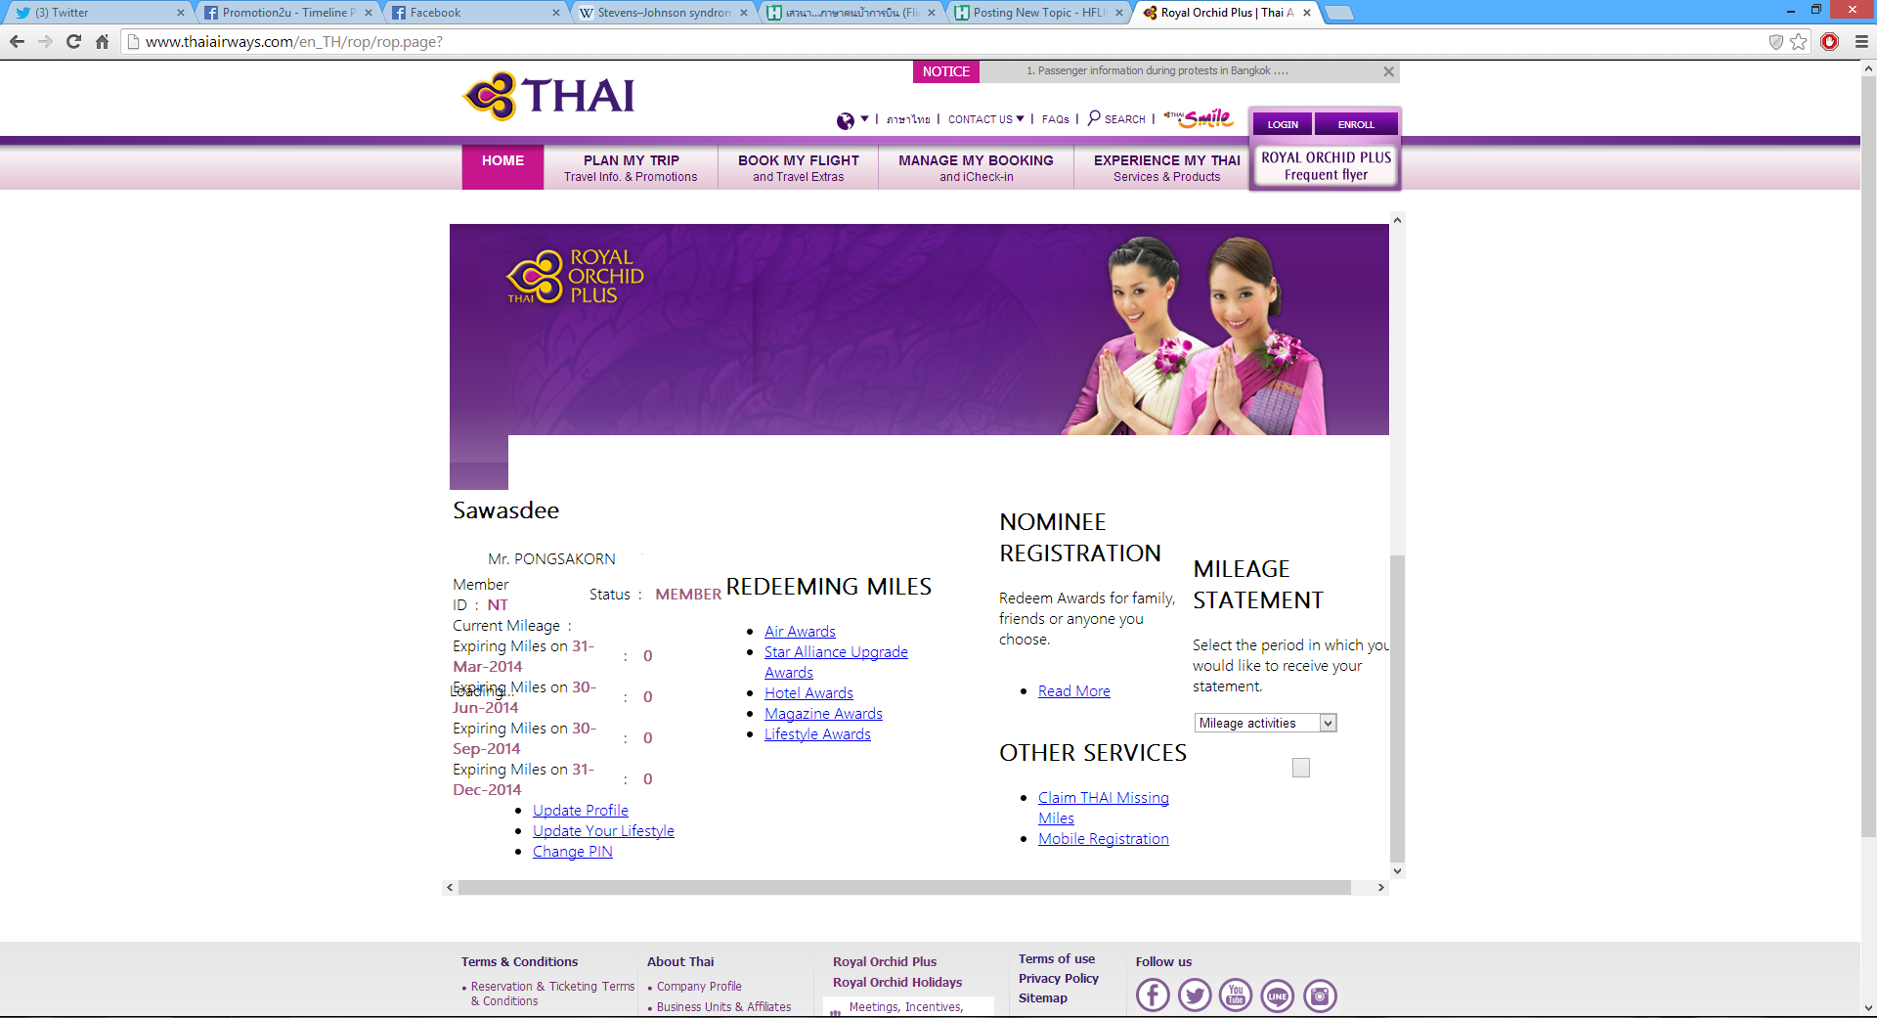Click the Update Your Lifestyle link

[x=603, y=831]
